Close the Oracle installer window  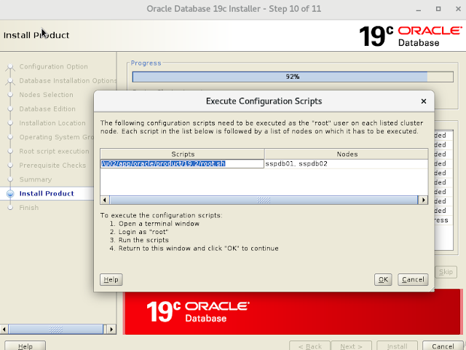(x=458, y=9)
